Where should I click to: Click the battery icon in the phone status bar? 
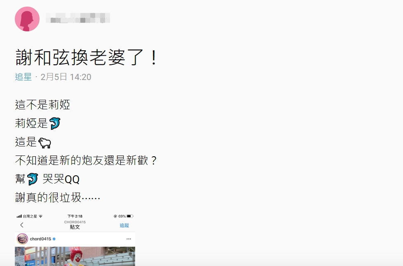coord(130,216)
